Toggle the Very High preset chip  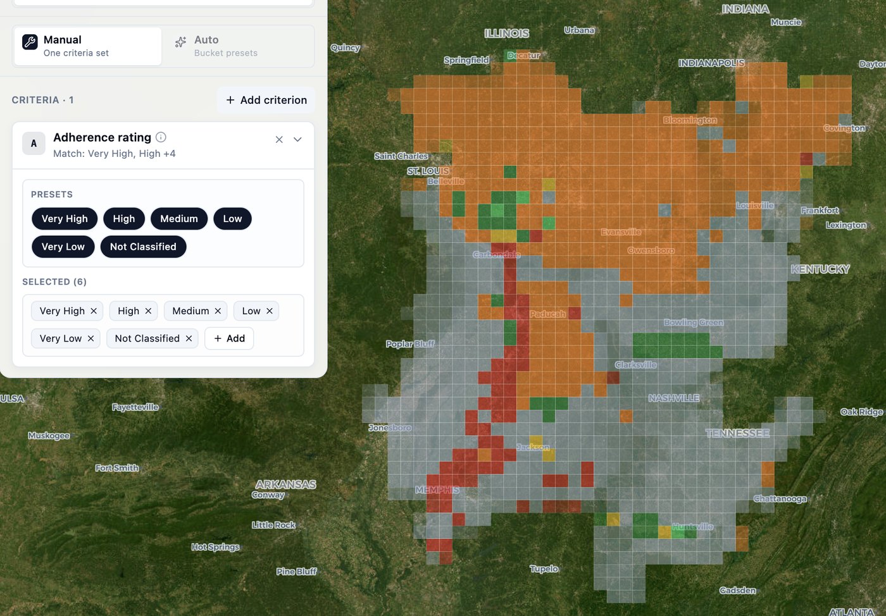(x=65, y=219)
